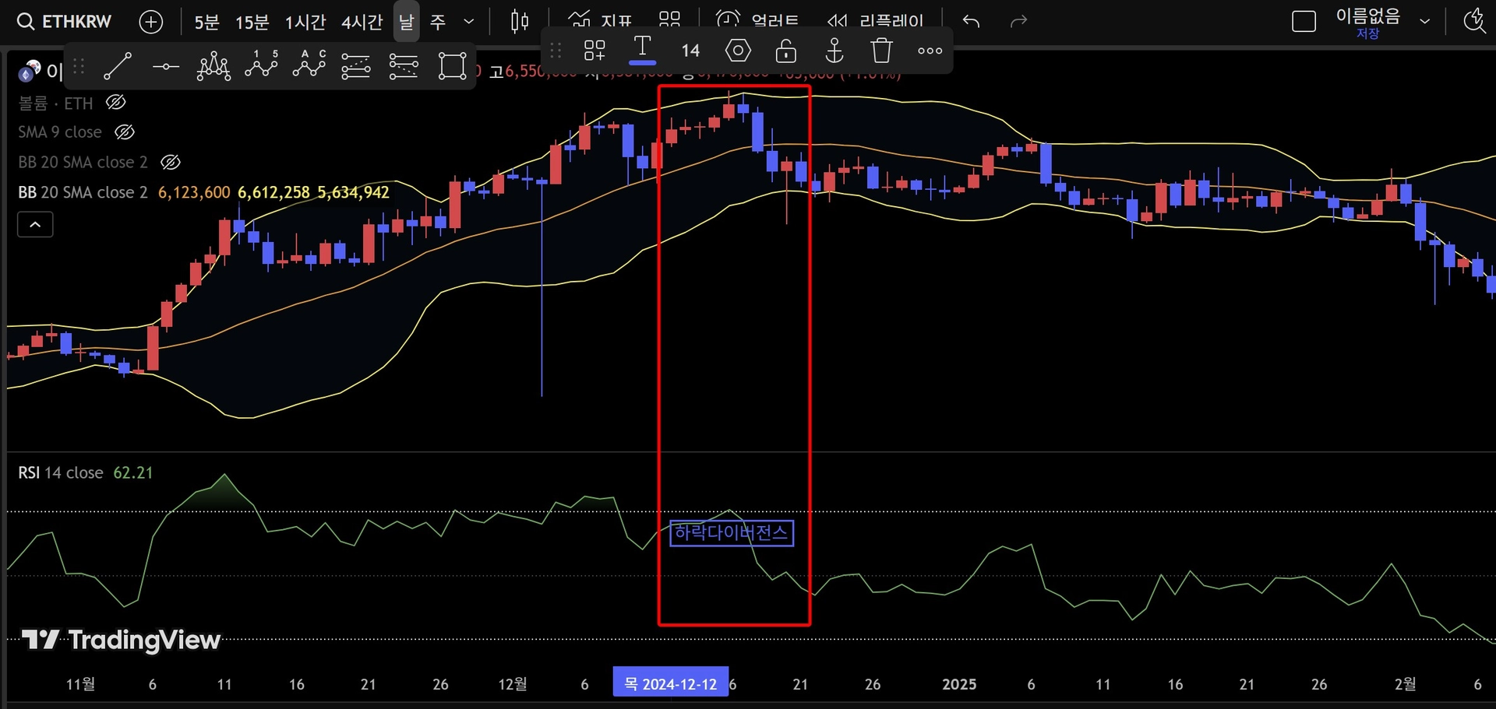Click the anchor icon in the drawing toolbar

pos(834,51)
